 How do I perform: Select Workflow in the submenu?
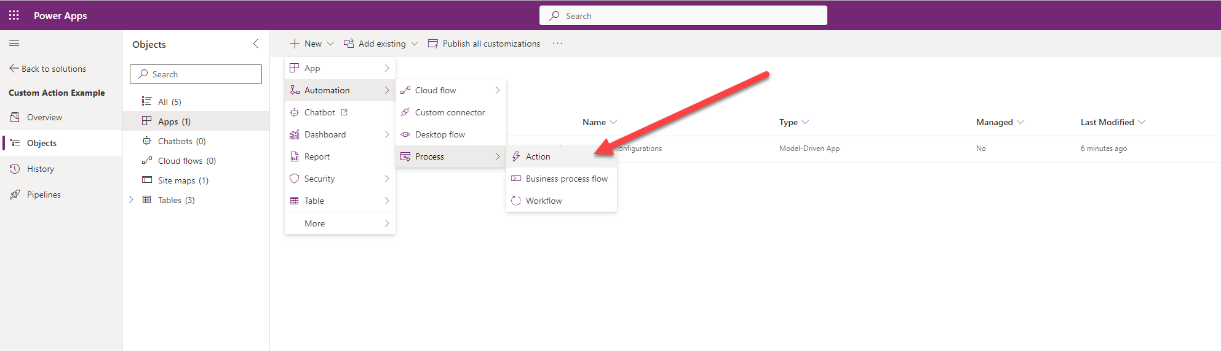click(x=544, y=201)
